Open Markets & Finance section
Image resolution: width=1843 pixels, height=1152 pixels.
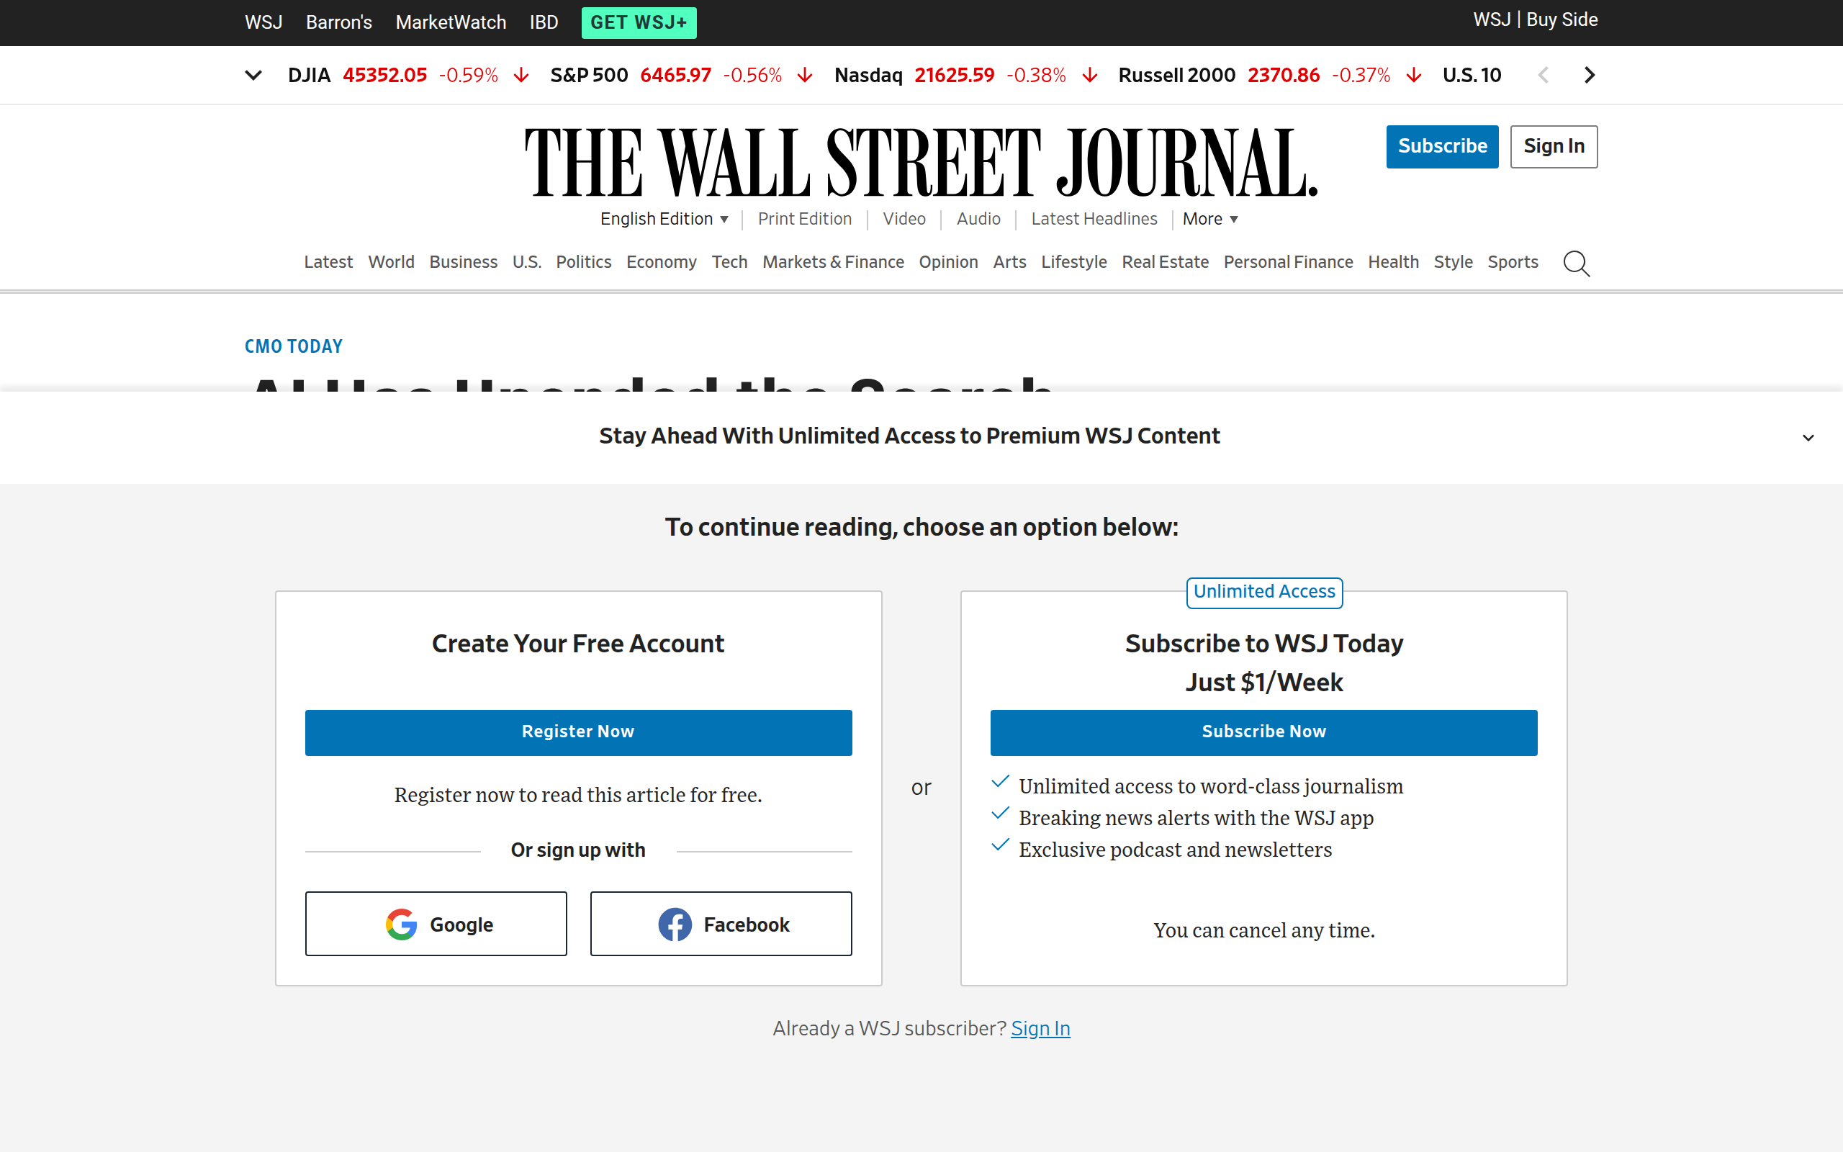[x=833, y=262]
